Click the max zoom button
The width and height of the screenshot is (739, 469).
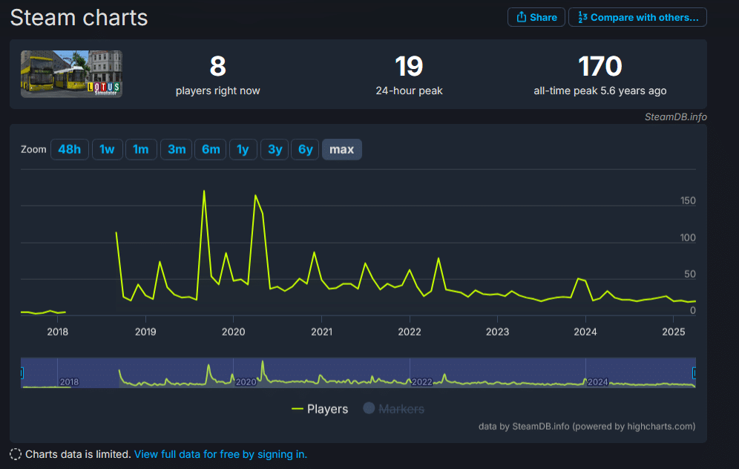pyautogui.click(x=341, y=149)
